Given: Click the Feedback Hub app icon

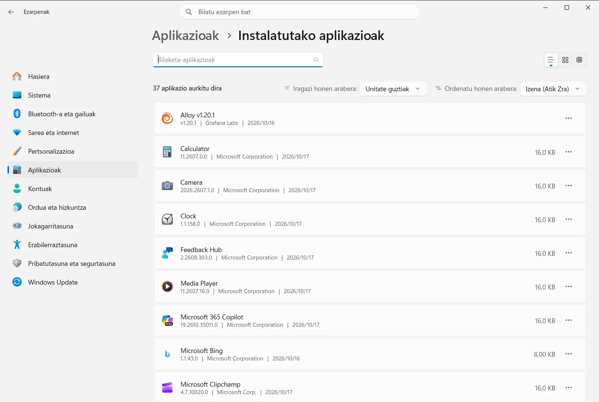Looking at the screenshot, I should pyautogui.click(x=167, y=253).
